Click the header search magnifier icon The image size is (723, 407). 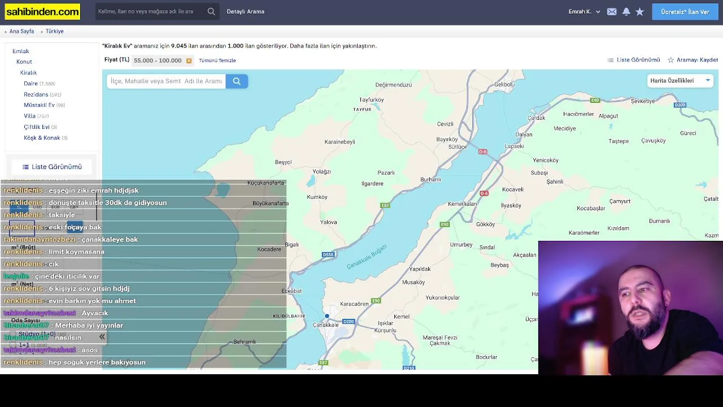click(211, 11)
